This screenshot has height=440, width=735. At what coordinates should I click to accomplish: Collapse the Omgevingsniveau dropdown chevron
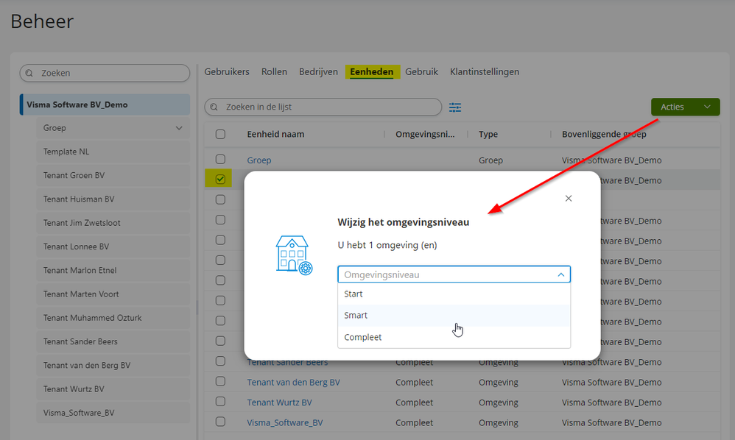click(560, 274)
